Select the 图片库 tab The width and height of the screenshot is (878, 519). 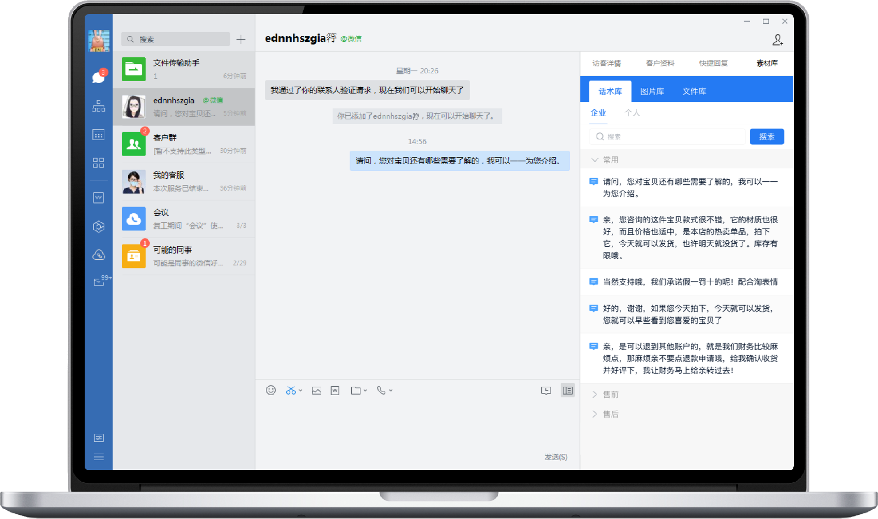coord(652,91)
